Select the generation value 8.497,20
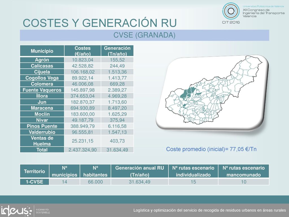The width and height of the screenshot is (289, 217). (x=117, y=108)
